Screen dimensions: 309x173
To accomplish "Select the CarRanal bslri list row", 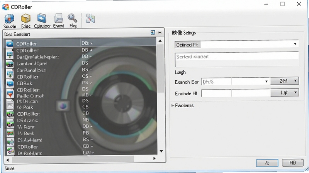I will [81, 70].
